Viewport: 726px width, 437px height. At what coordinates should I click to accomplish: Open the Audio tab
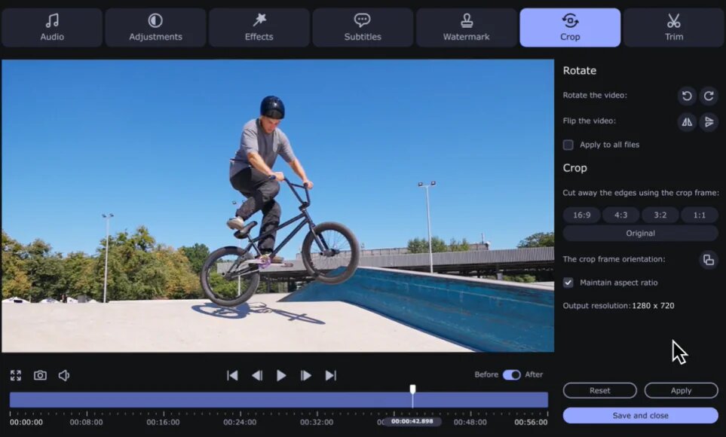tap(52, 27)
